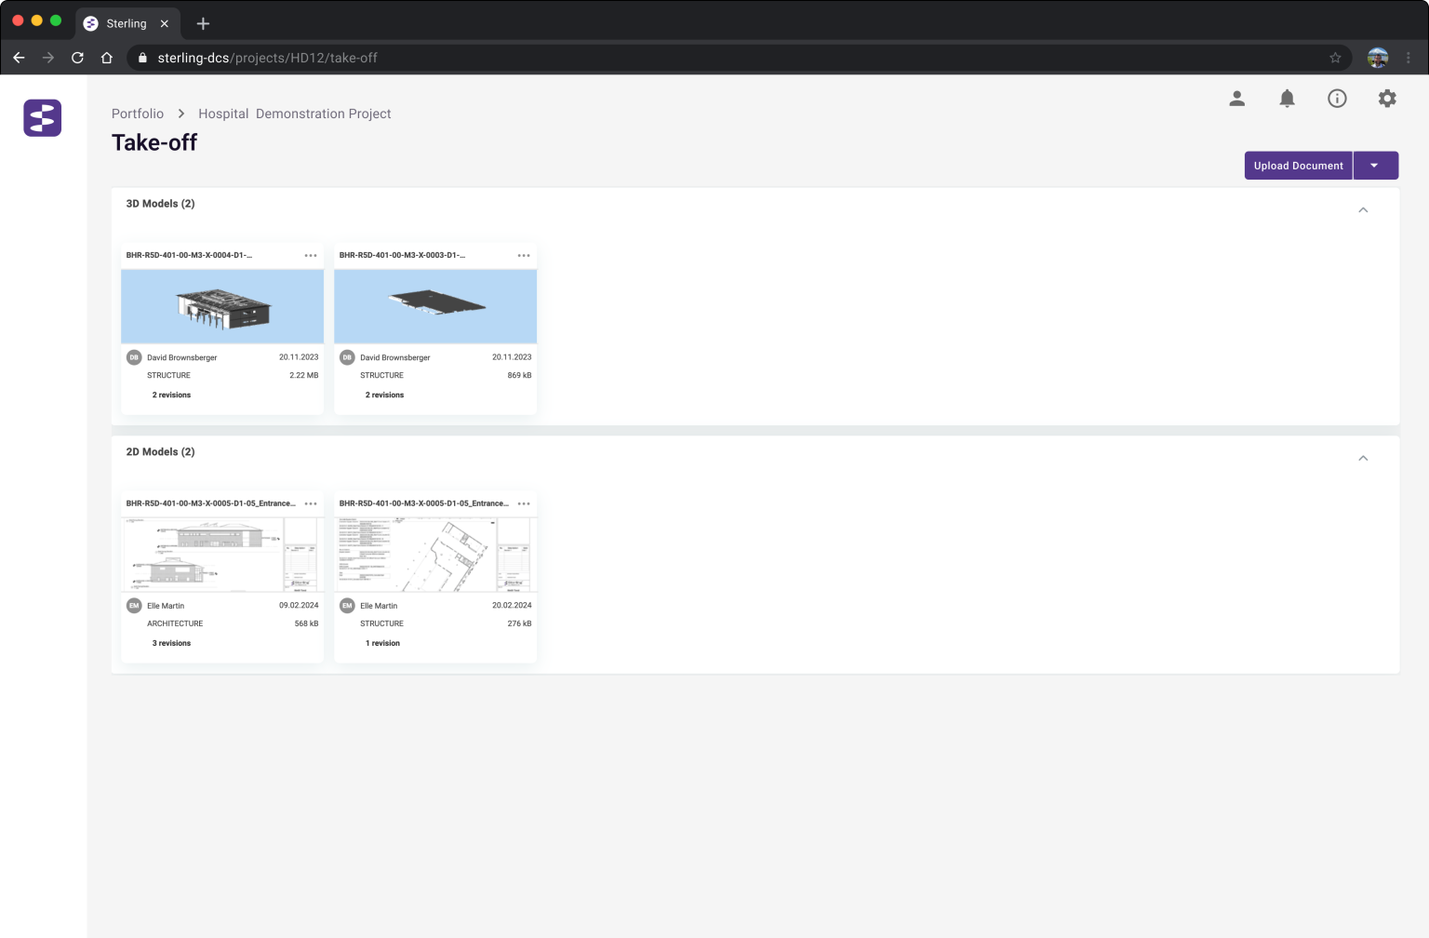Image resolution: width=1429 pixels, height=938 pixels.
Task: Open the 3 revisions of the Entrance drawing
Action: [x=171, y=643]
